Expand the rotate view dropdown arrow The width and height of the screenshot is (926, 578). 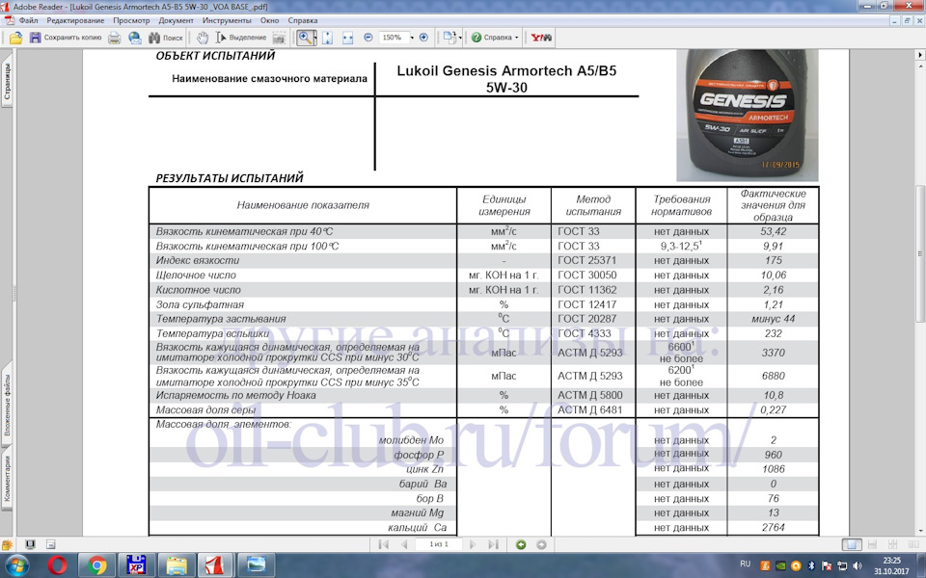(460, 38)
